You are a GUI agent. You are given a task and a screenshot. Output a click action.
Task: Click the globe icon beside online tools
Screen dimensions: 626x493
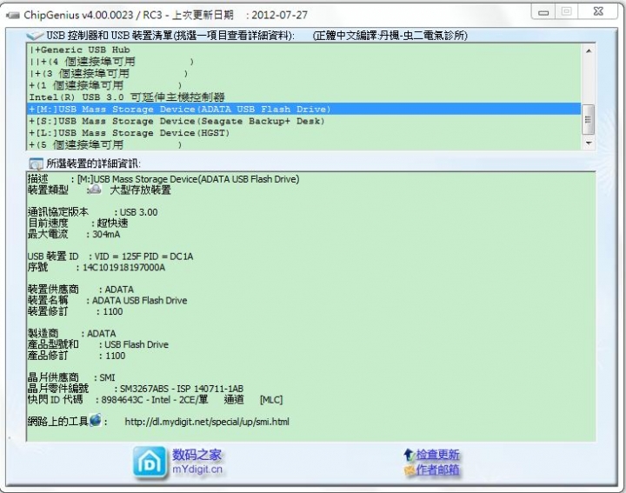[x=96, y=420]
